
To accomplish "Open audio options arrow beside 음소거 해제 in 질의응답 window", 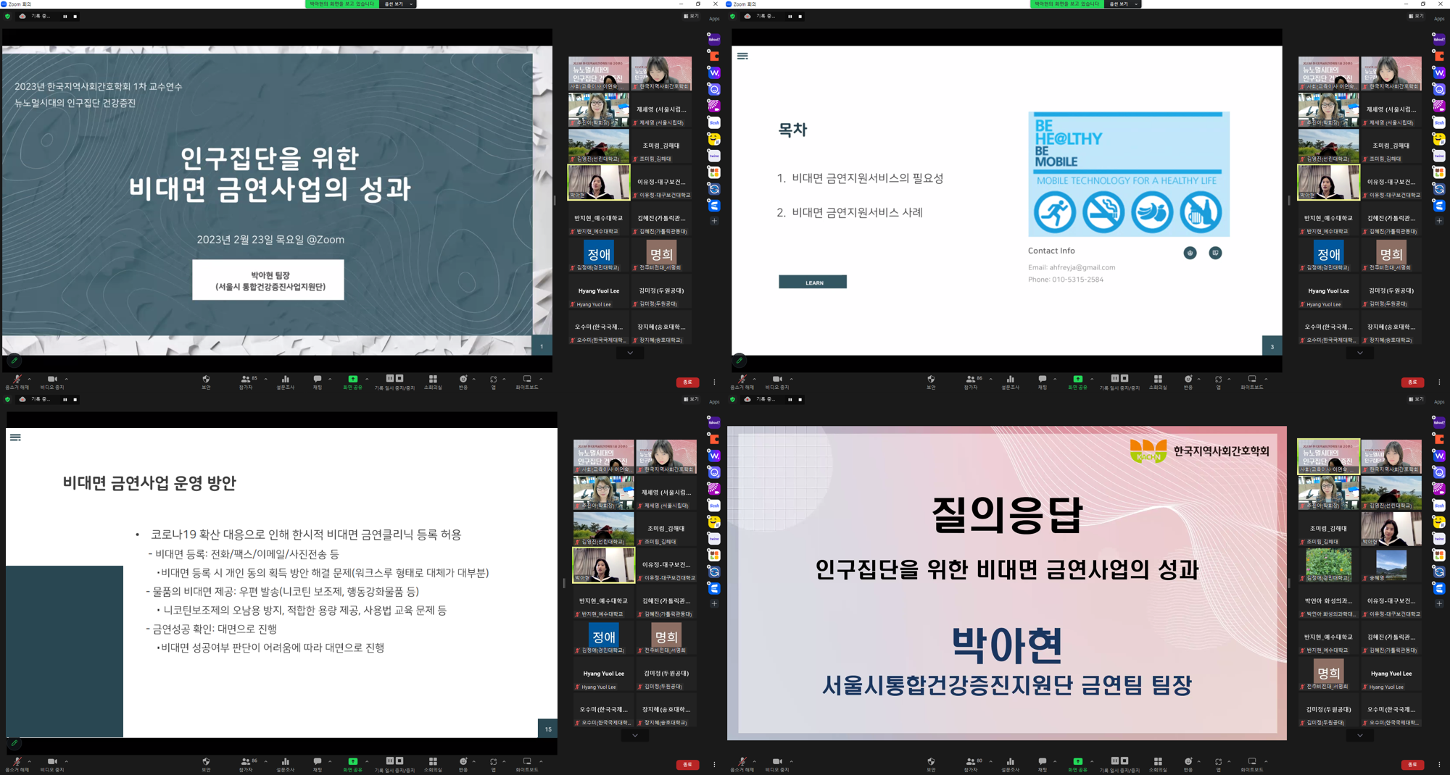I will click(754, 761).
